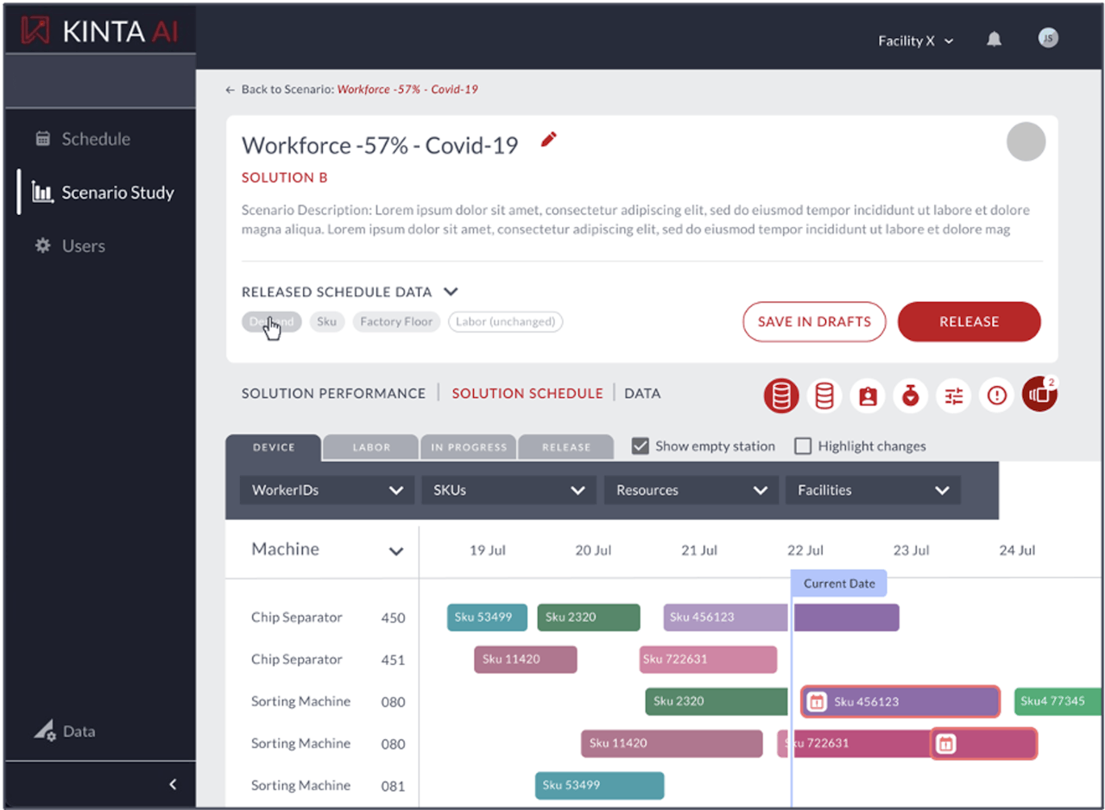Click the stacked cards icon with badge 2

(1040, 395)
